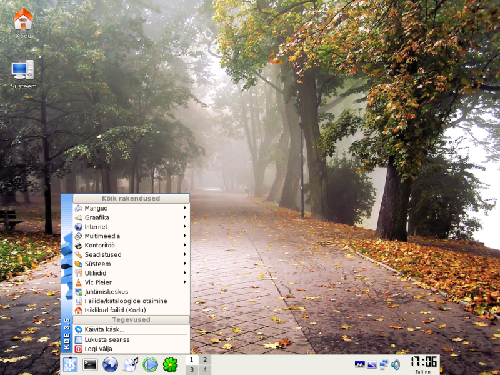Expand the Mängud submenu arrow
The height and width of the screenshot is (375, 500).
[185, 208]
